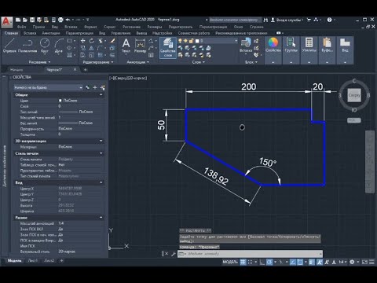Toggle clean screen icon in status bar
377x283 pixels.
[364, 262]
